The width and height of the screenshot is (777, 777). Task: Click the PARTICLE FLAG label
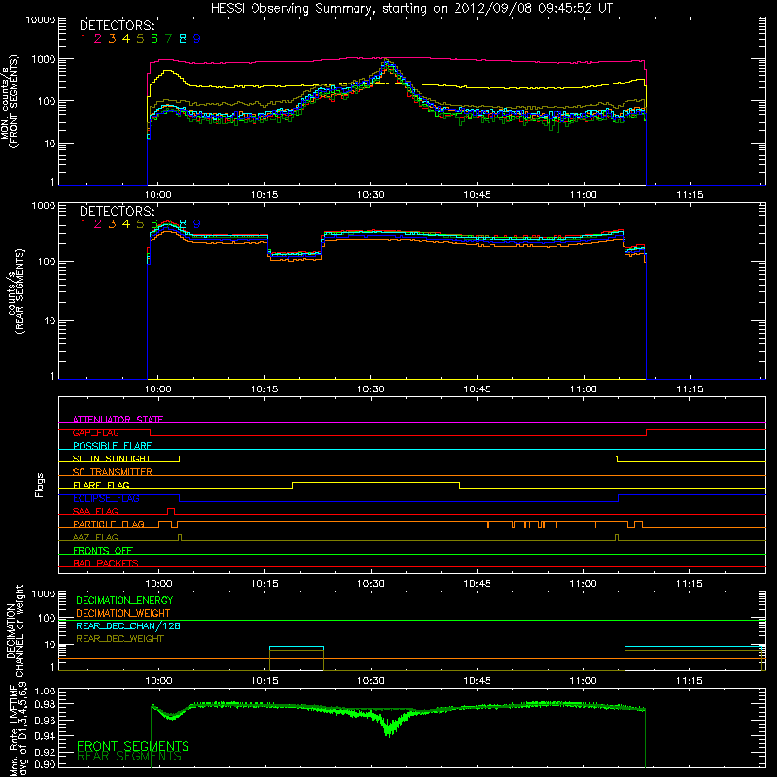point(109,524)
